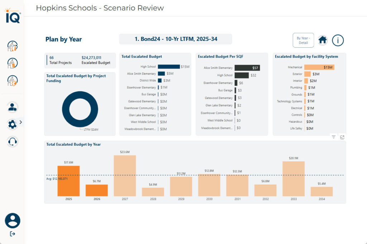Expand the settings submenu chevron
Image resolution: width=367 pixels, height=244 pixels.
click(x=21, y=122)
